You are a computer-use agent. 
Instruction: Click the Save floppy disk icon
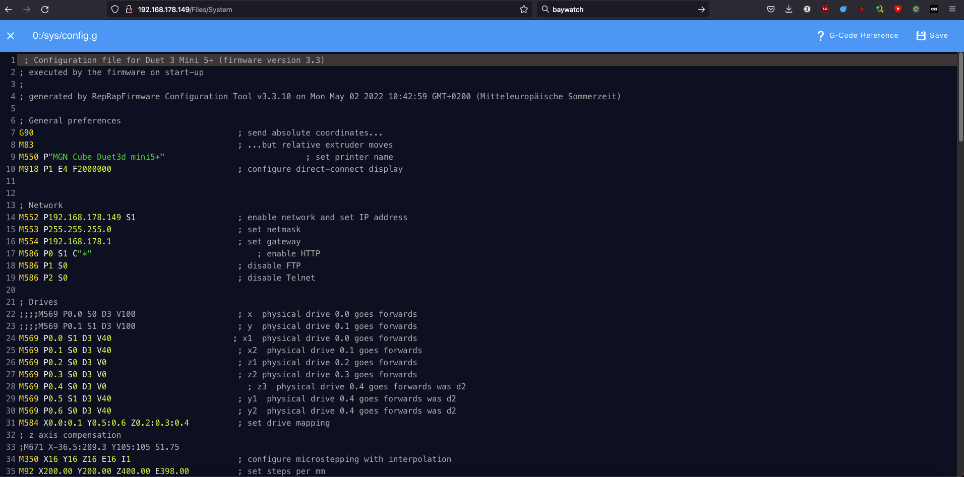[x=921, y=36]
